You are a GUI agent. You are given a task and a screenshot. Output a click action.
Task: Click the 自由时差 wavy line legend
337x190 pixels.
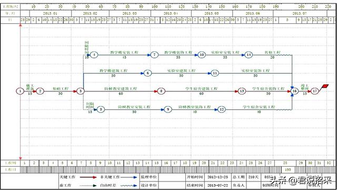pyautogui.click(x=128, y=185)
